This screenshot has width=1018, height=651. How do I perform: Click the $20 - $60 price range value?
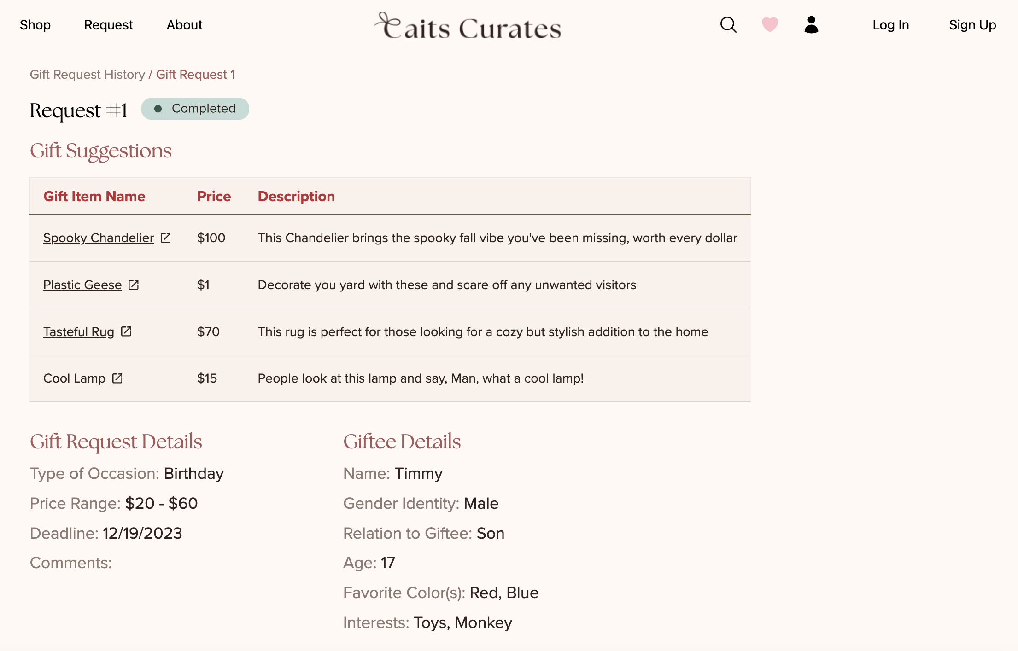click(x=161, y=503)
